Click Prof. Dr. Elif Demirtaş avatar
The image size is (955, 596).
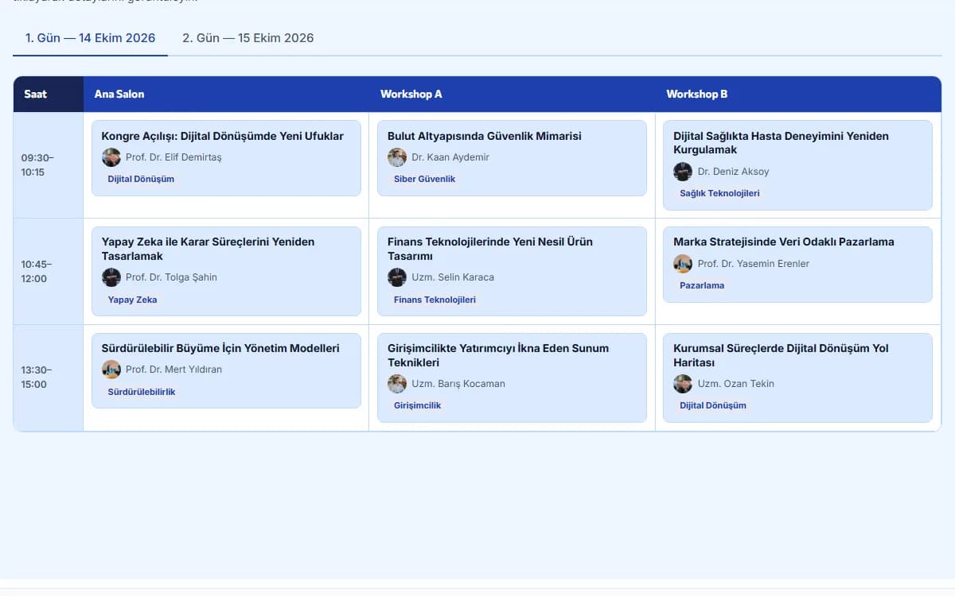[111, 157]
